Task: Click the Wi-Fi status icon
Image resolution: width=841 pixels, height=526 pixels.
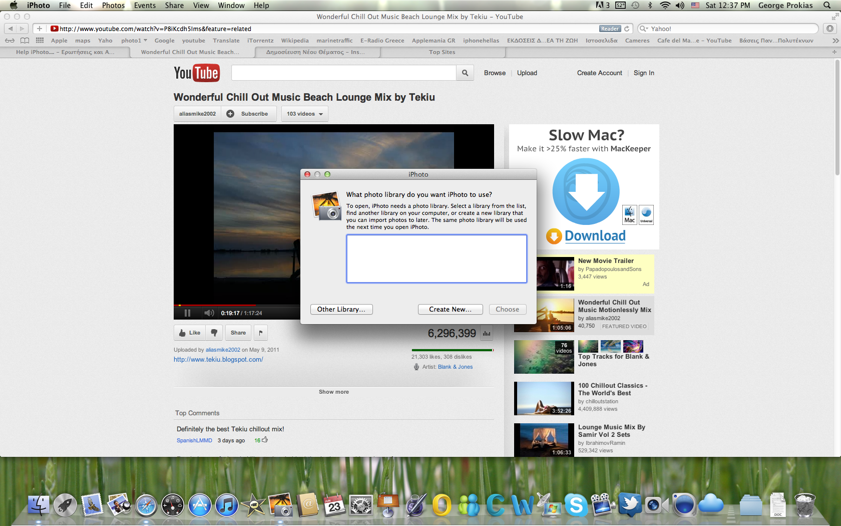Action: pyautogui.click(x=665, y=5)
